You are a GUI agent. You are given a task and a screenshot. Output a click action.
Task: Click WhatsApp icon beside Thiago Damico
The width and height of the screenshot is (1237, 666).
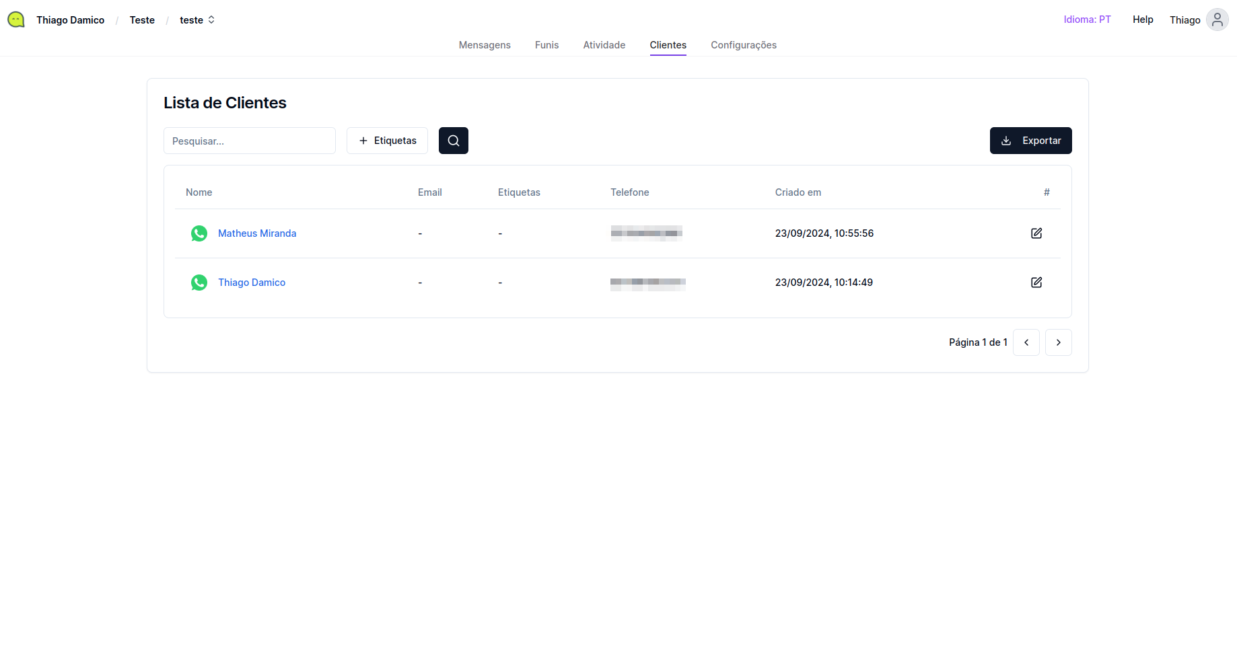199,283
